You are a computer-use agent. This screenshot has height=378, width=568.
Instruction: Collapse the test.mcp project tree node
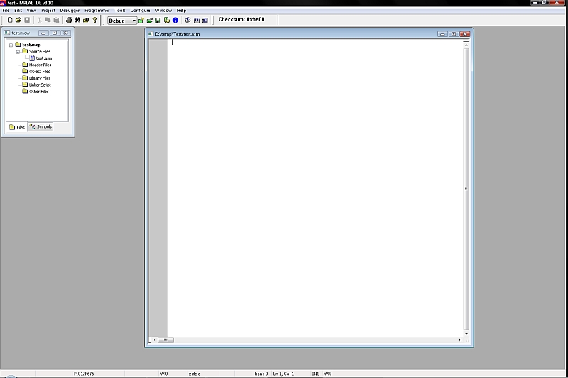[x=11, y=45]
